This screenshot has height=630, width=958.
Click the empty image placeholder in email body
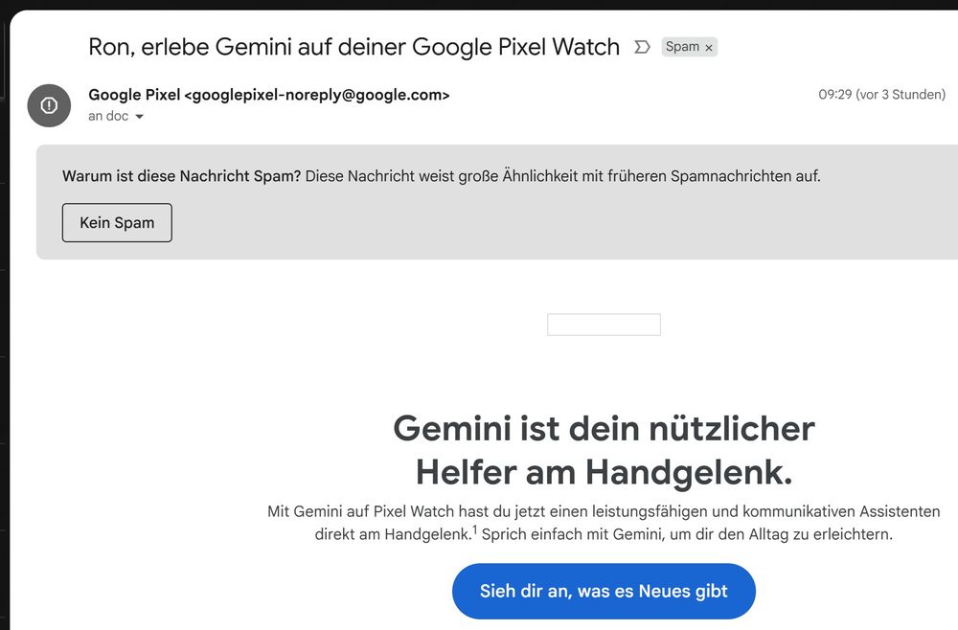coord(604,325)
